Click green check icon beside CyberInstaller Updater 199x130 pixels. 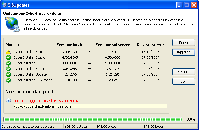8,74
